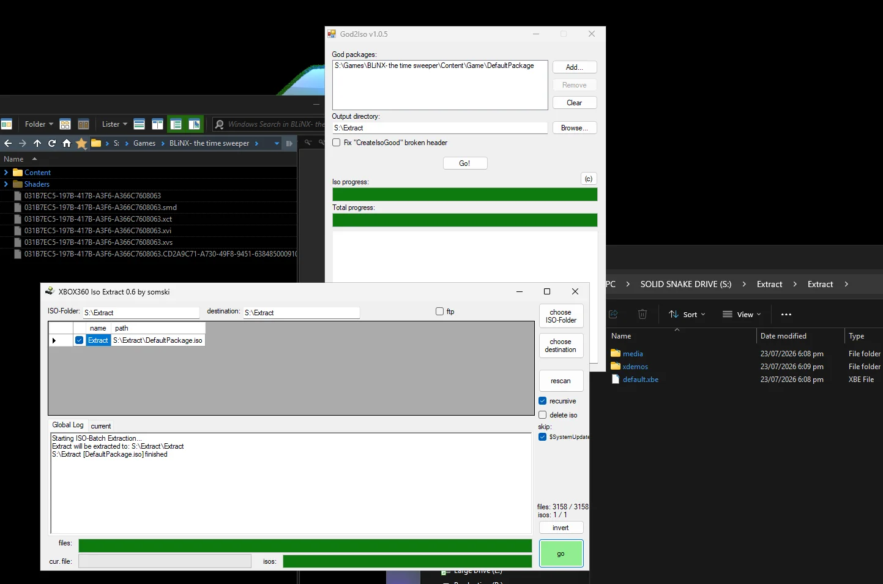Viewport: 883px width, 584px height.
Task: Click the leftmost Opus toolbar layout icon
Action: (x=7, y=124)
